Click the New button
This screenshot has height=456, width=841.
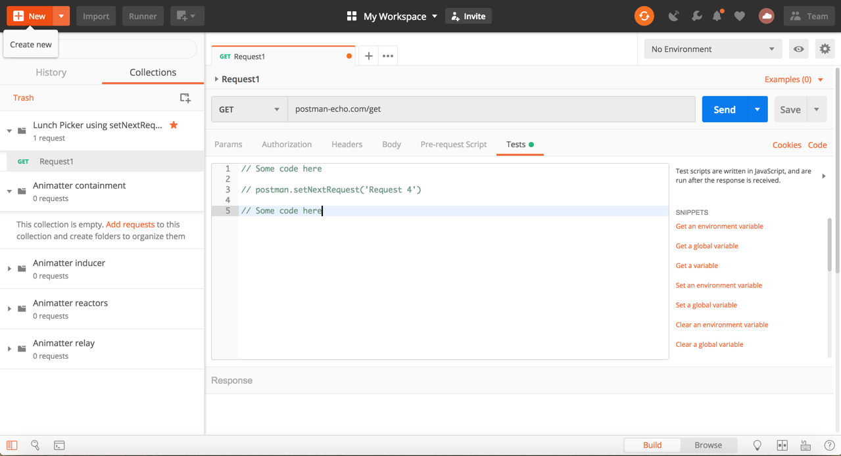[x=30, y=16]
